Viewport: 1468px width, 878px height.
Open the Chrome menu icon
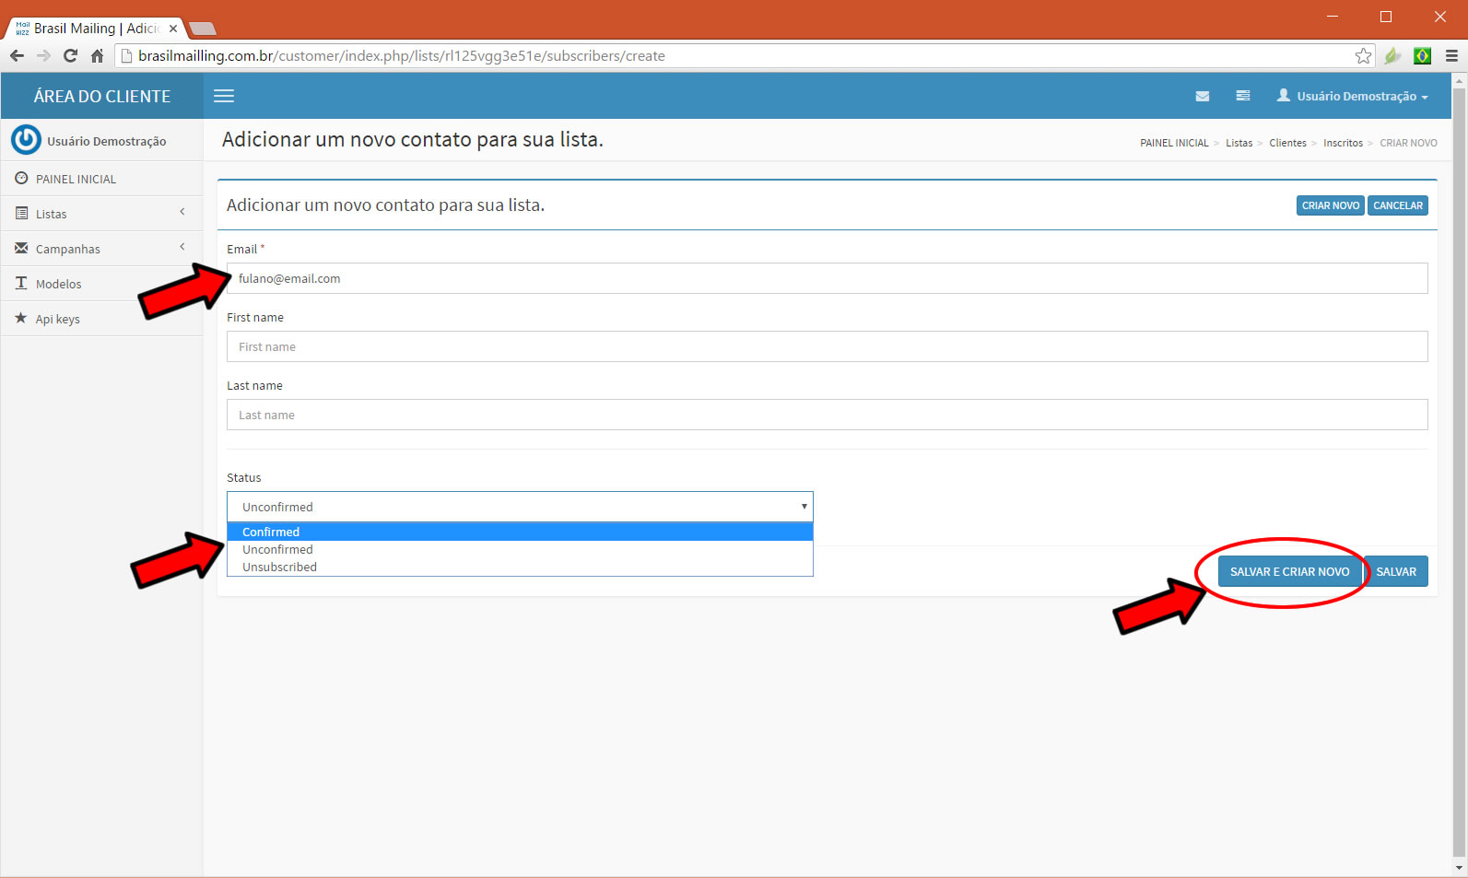[x=1451, y=55]
